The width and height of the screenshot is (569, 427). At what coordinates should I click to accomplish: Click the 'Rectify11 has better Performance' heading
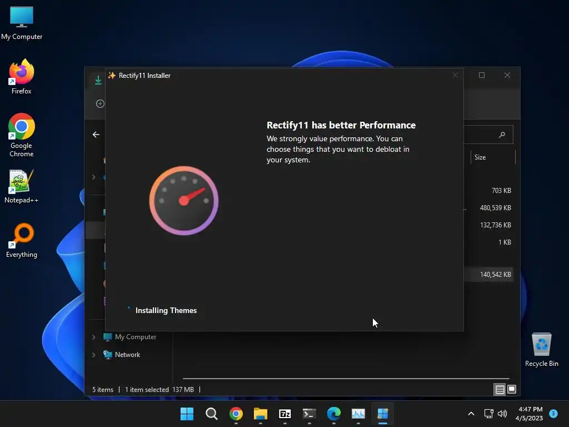click(x=341, y=125)
